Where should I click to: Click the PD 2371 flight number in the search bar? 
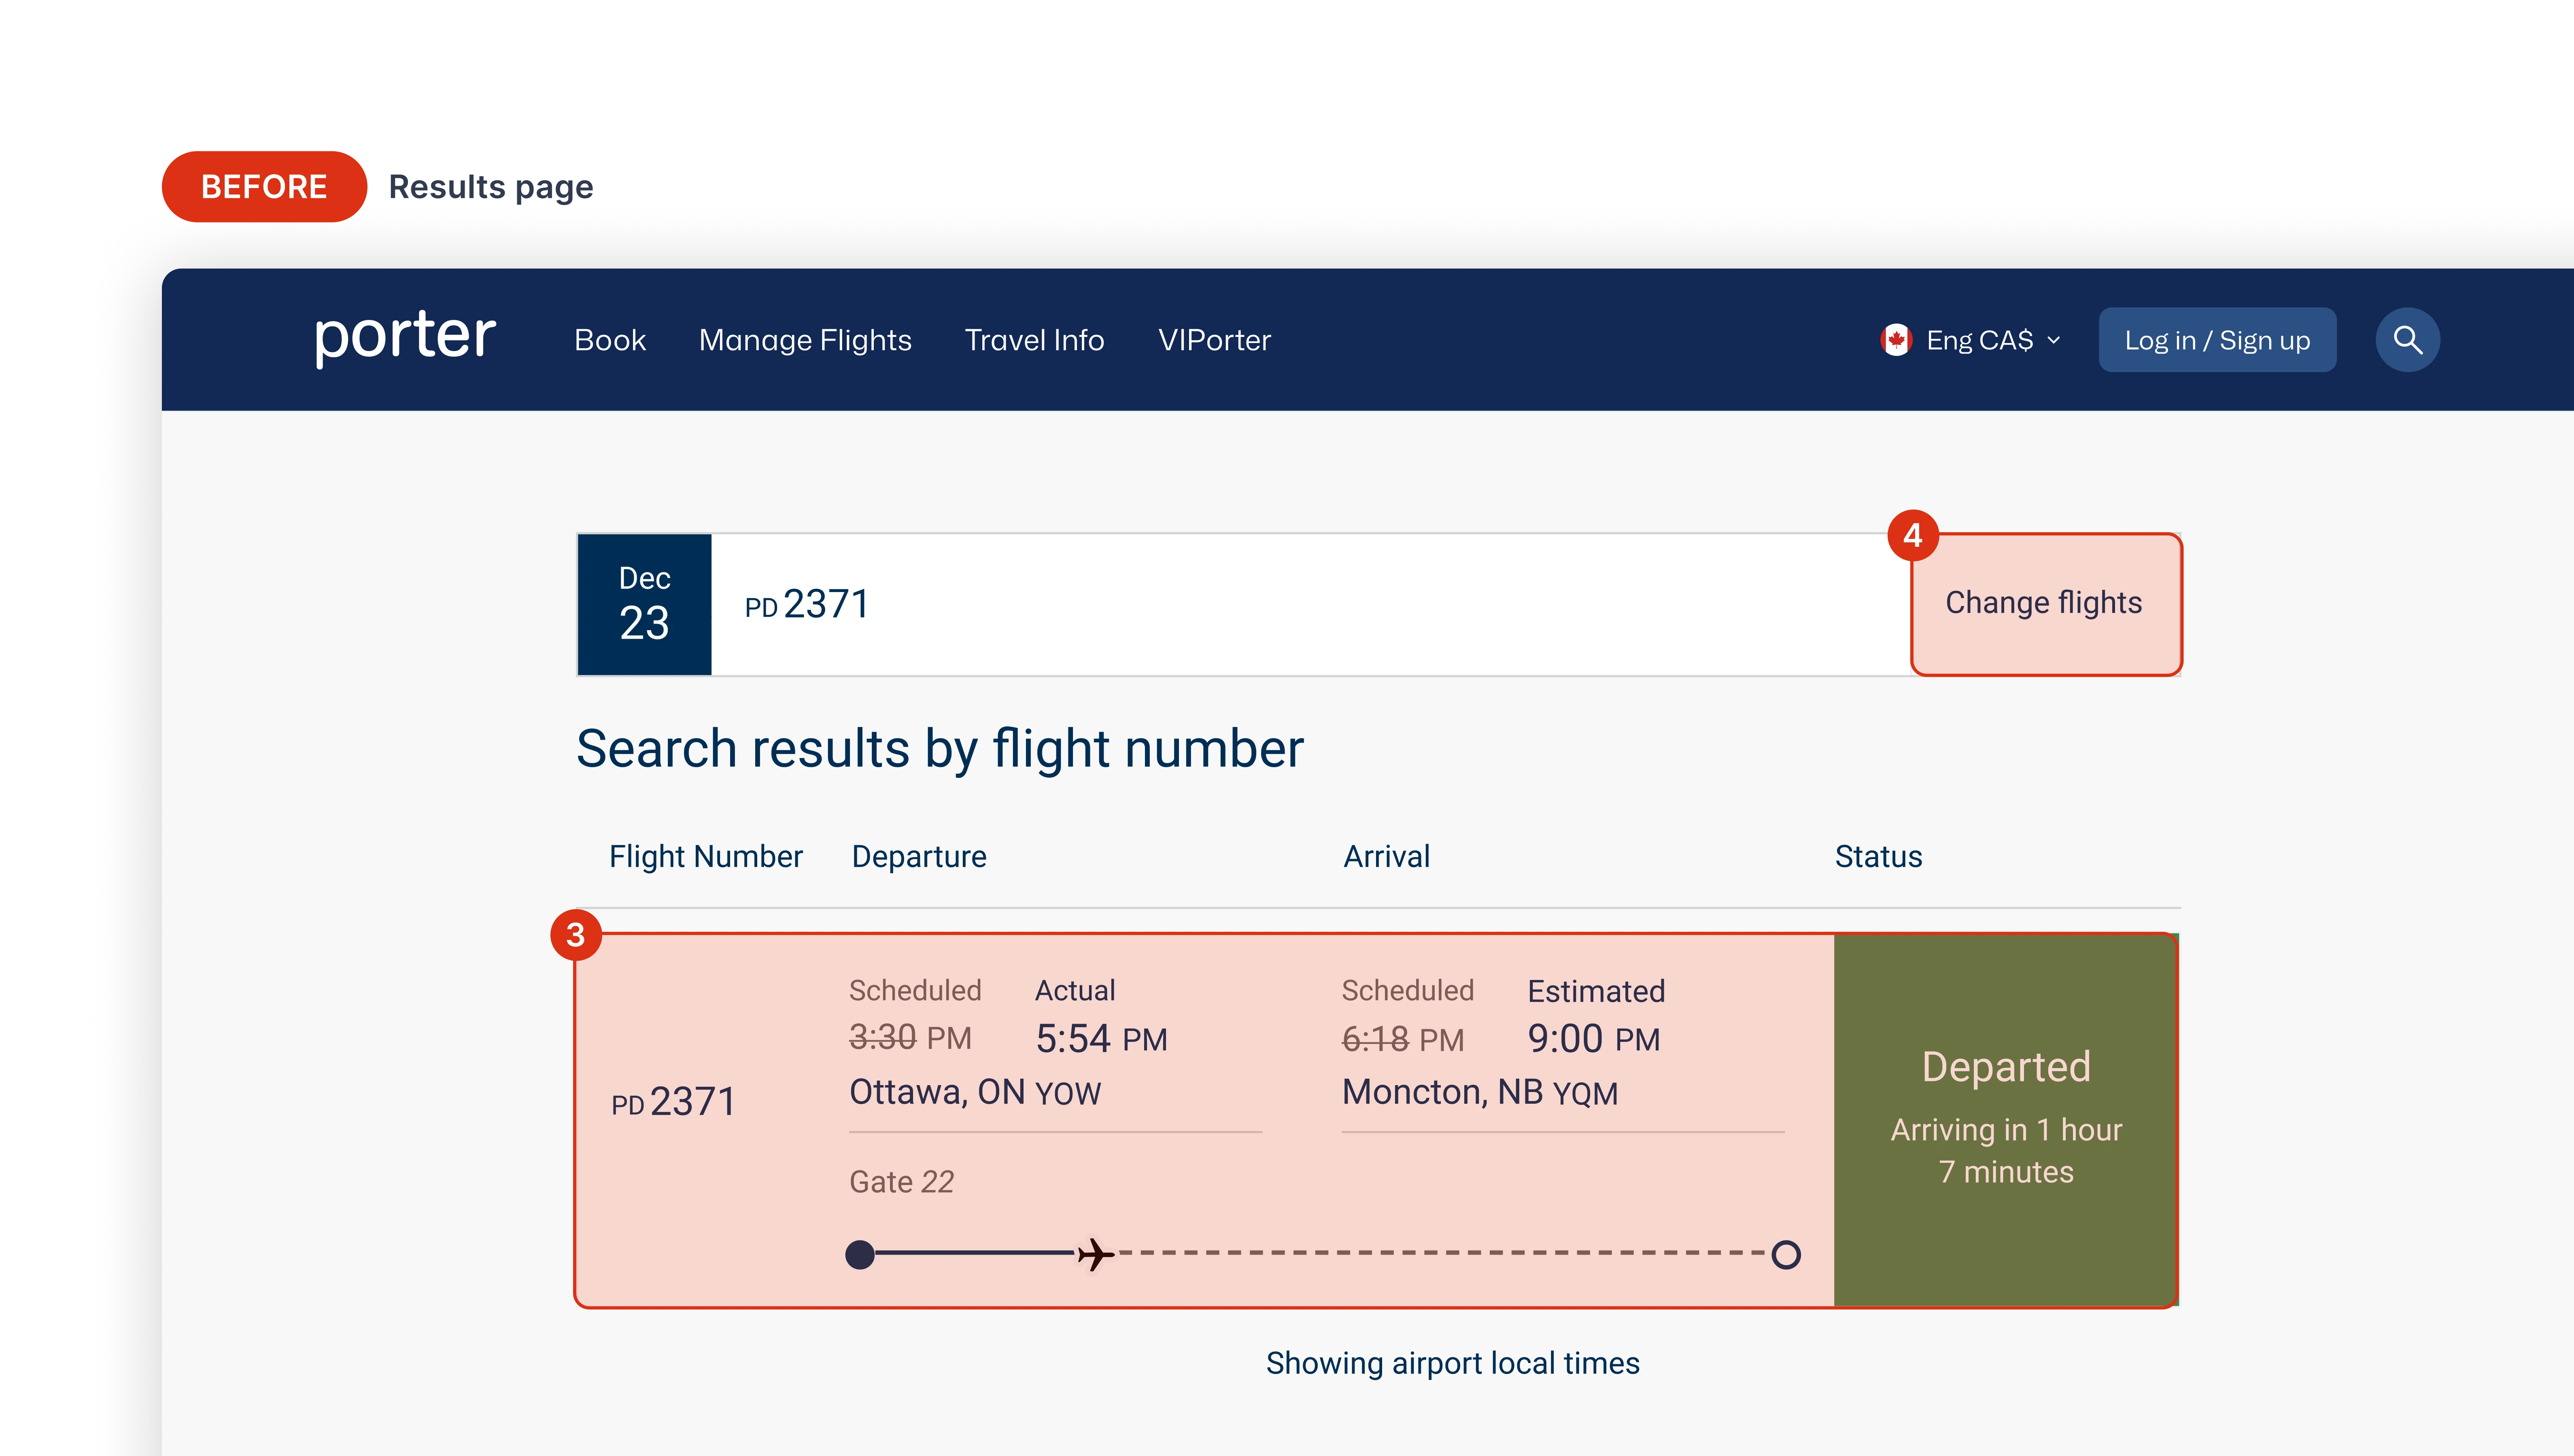click(806, 604)
